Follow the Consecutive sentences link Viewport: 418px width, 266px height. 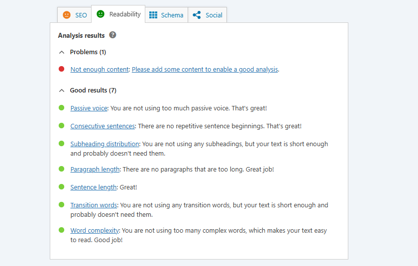[103, 126]
